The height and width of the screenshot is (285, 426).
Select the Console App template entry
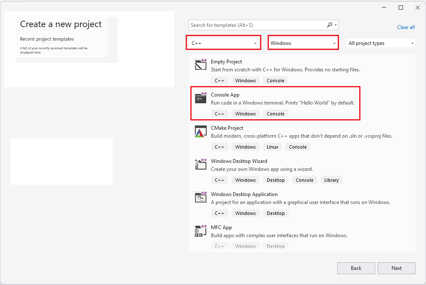275,103
